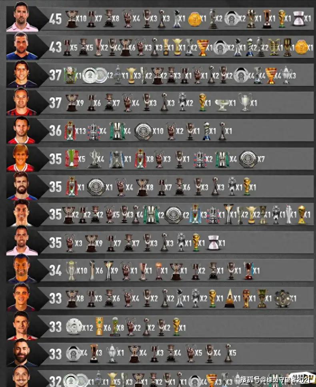This screenshot has height=387, width=316.
Task: Select the golden pyramid trophy in first 33 row
Action: point(230,298)
